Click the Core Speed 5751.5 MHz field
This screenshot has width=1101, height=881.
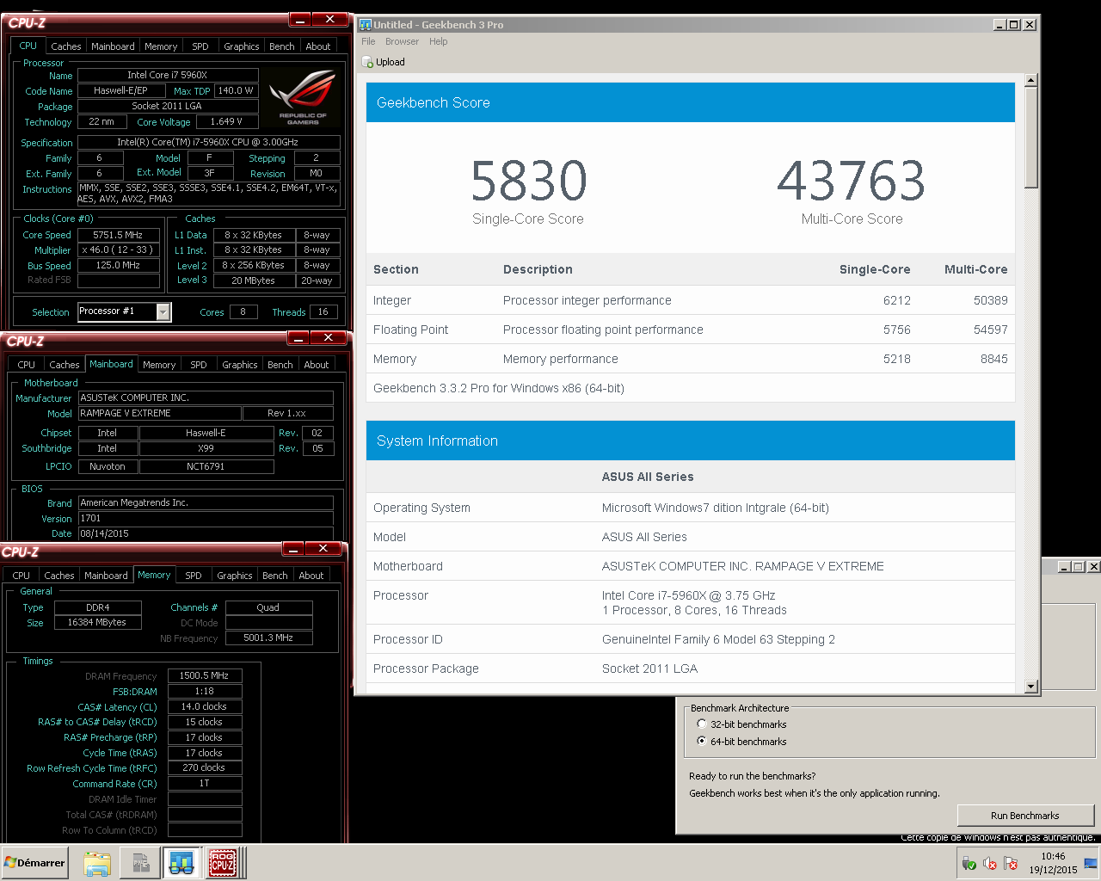pyautogui.click(x=119, y=235)
